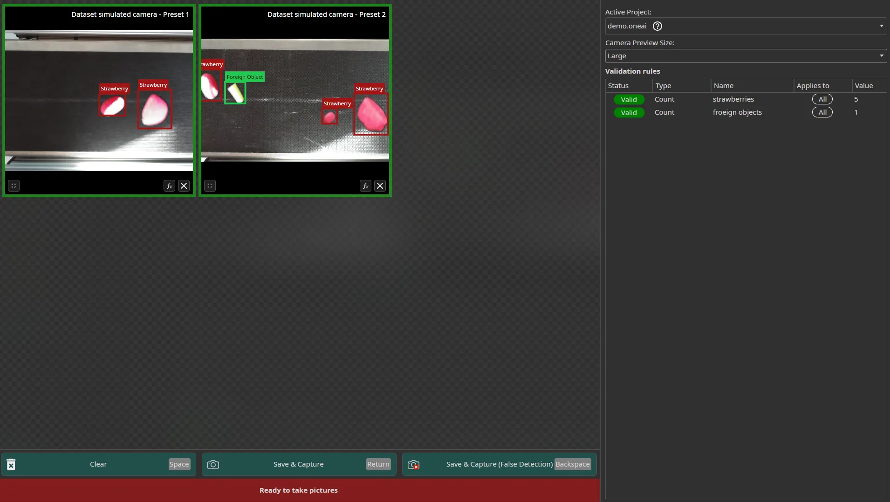This screenshot has width=890, height=502.
Task: Open the help tooltip next to demo.oneai
Action: point(657,26)
